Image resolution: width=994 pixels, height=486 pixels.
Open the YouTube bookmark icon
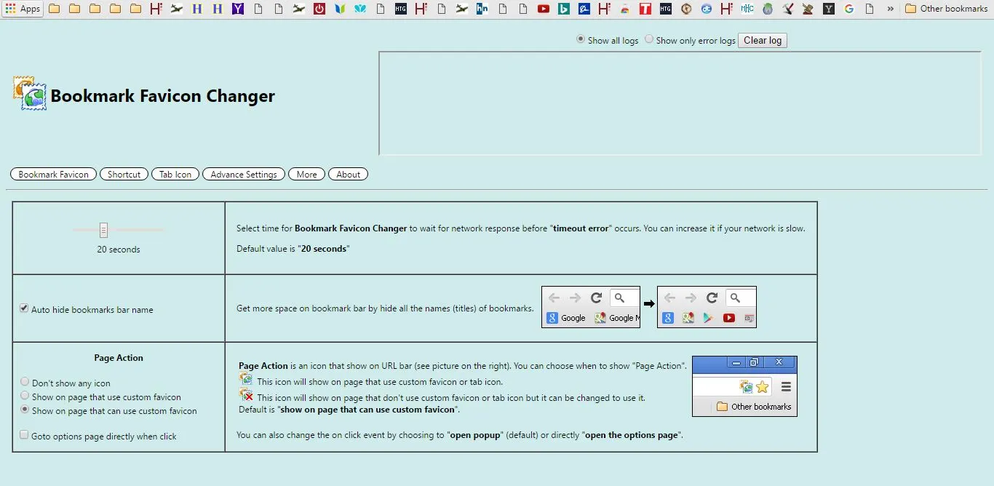point(543,9)
